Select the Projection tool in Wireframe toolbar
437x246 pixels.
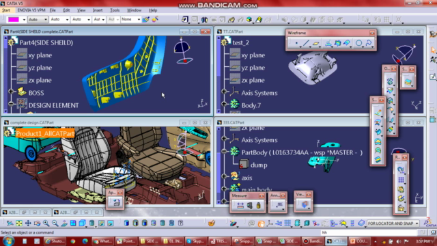coord(328,43)
